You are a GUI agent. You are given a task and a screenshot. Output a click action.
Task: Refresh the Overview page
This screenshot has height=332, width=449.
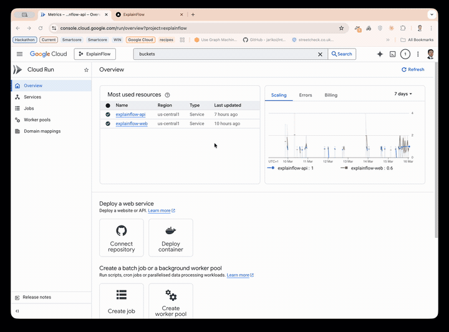click(413, 70)
